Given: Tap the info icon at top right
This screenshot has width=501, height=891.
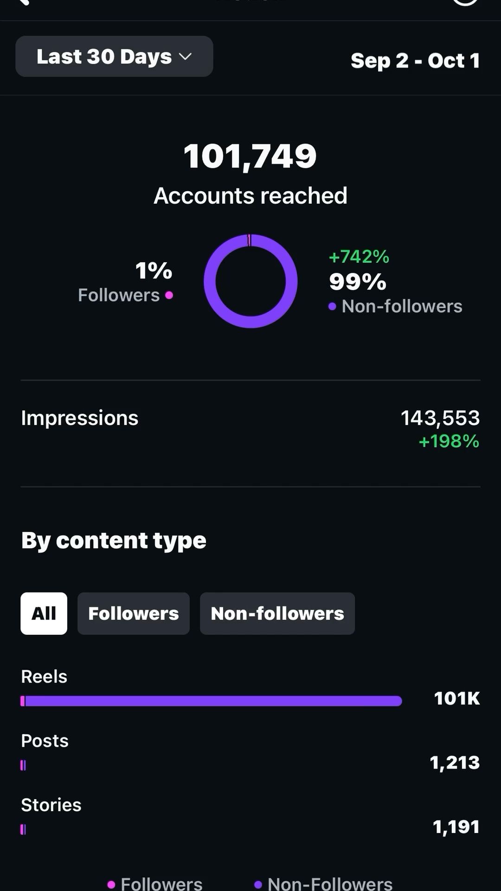Looking at the screenshot, I should (465, 2).
